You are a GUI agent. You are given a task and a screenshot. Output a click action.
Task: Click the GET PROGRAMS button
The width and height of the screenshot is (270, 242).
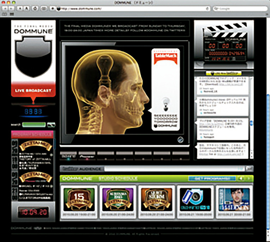pos(212,179)
